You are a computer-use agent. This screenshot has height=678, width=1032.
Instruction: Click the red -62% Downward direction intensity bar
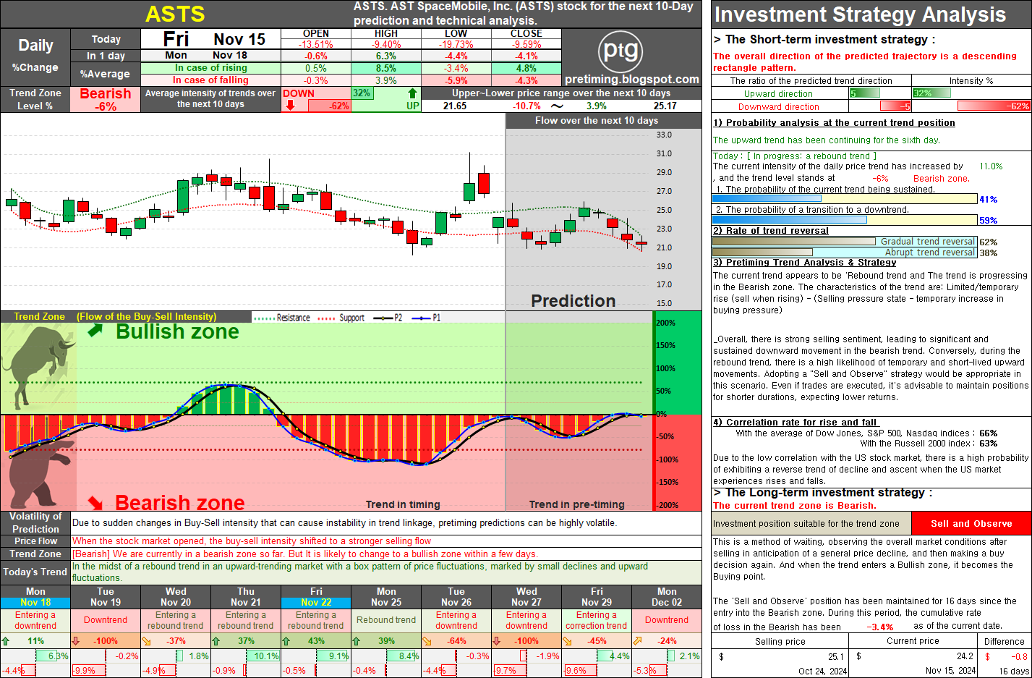(x=994, y=106)
